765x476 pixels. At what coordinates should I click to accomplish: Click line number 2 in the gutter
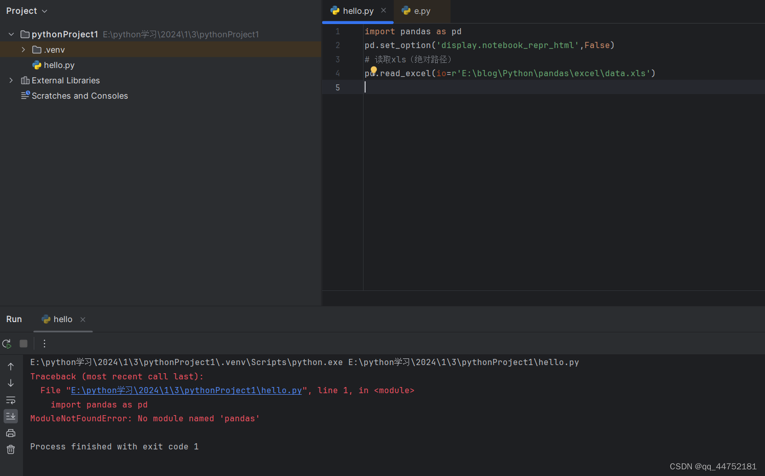tap(337, 46)
